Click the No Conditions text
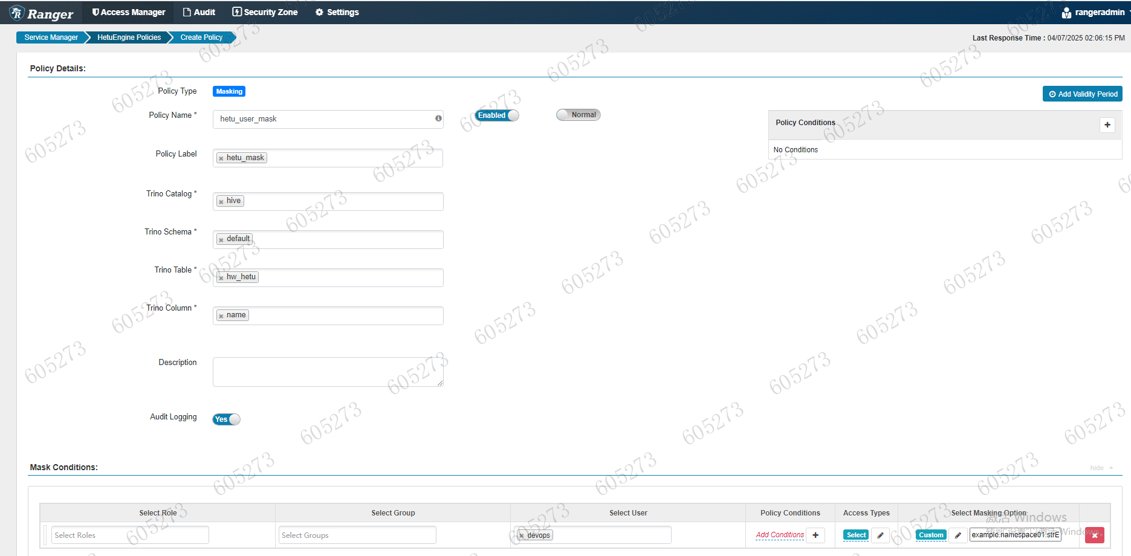 (796, 150)
